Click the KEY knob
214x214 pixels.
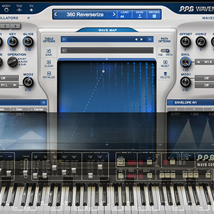point(12,42)
